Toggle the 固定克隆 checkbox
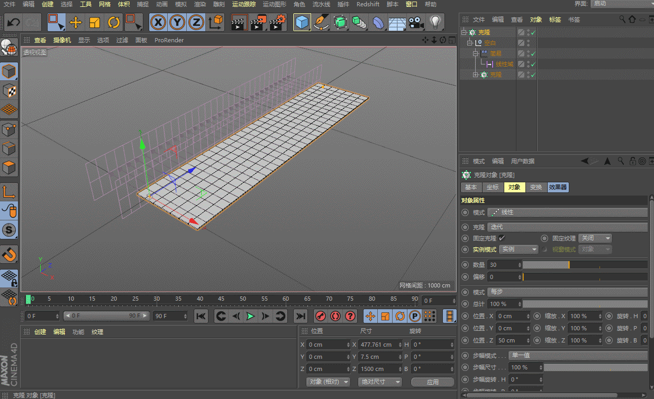 [x=502, y=238]
